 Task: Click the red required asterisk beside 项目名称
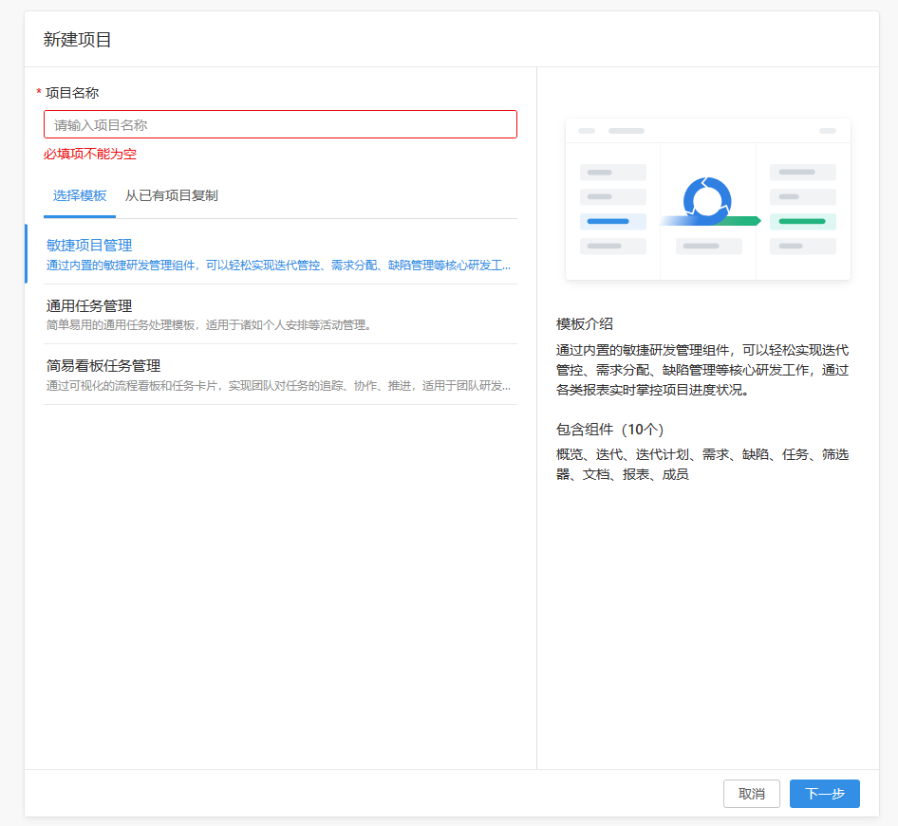pos(39,92)
